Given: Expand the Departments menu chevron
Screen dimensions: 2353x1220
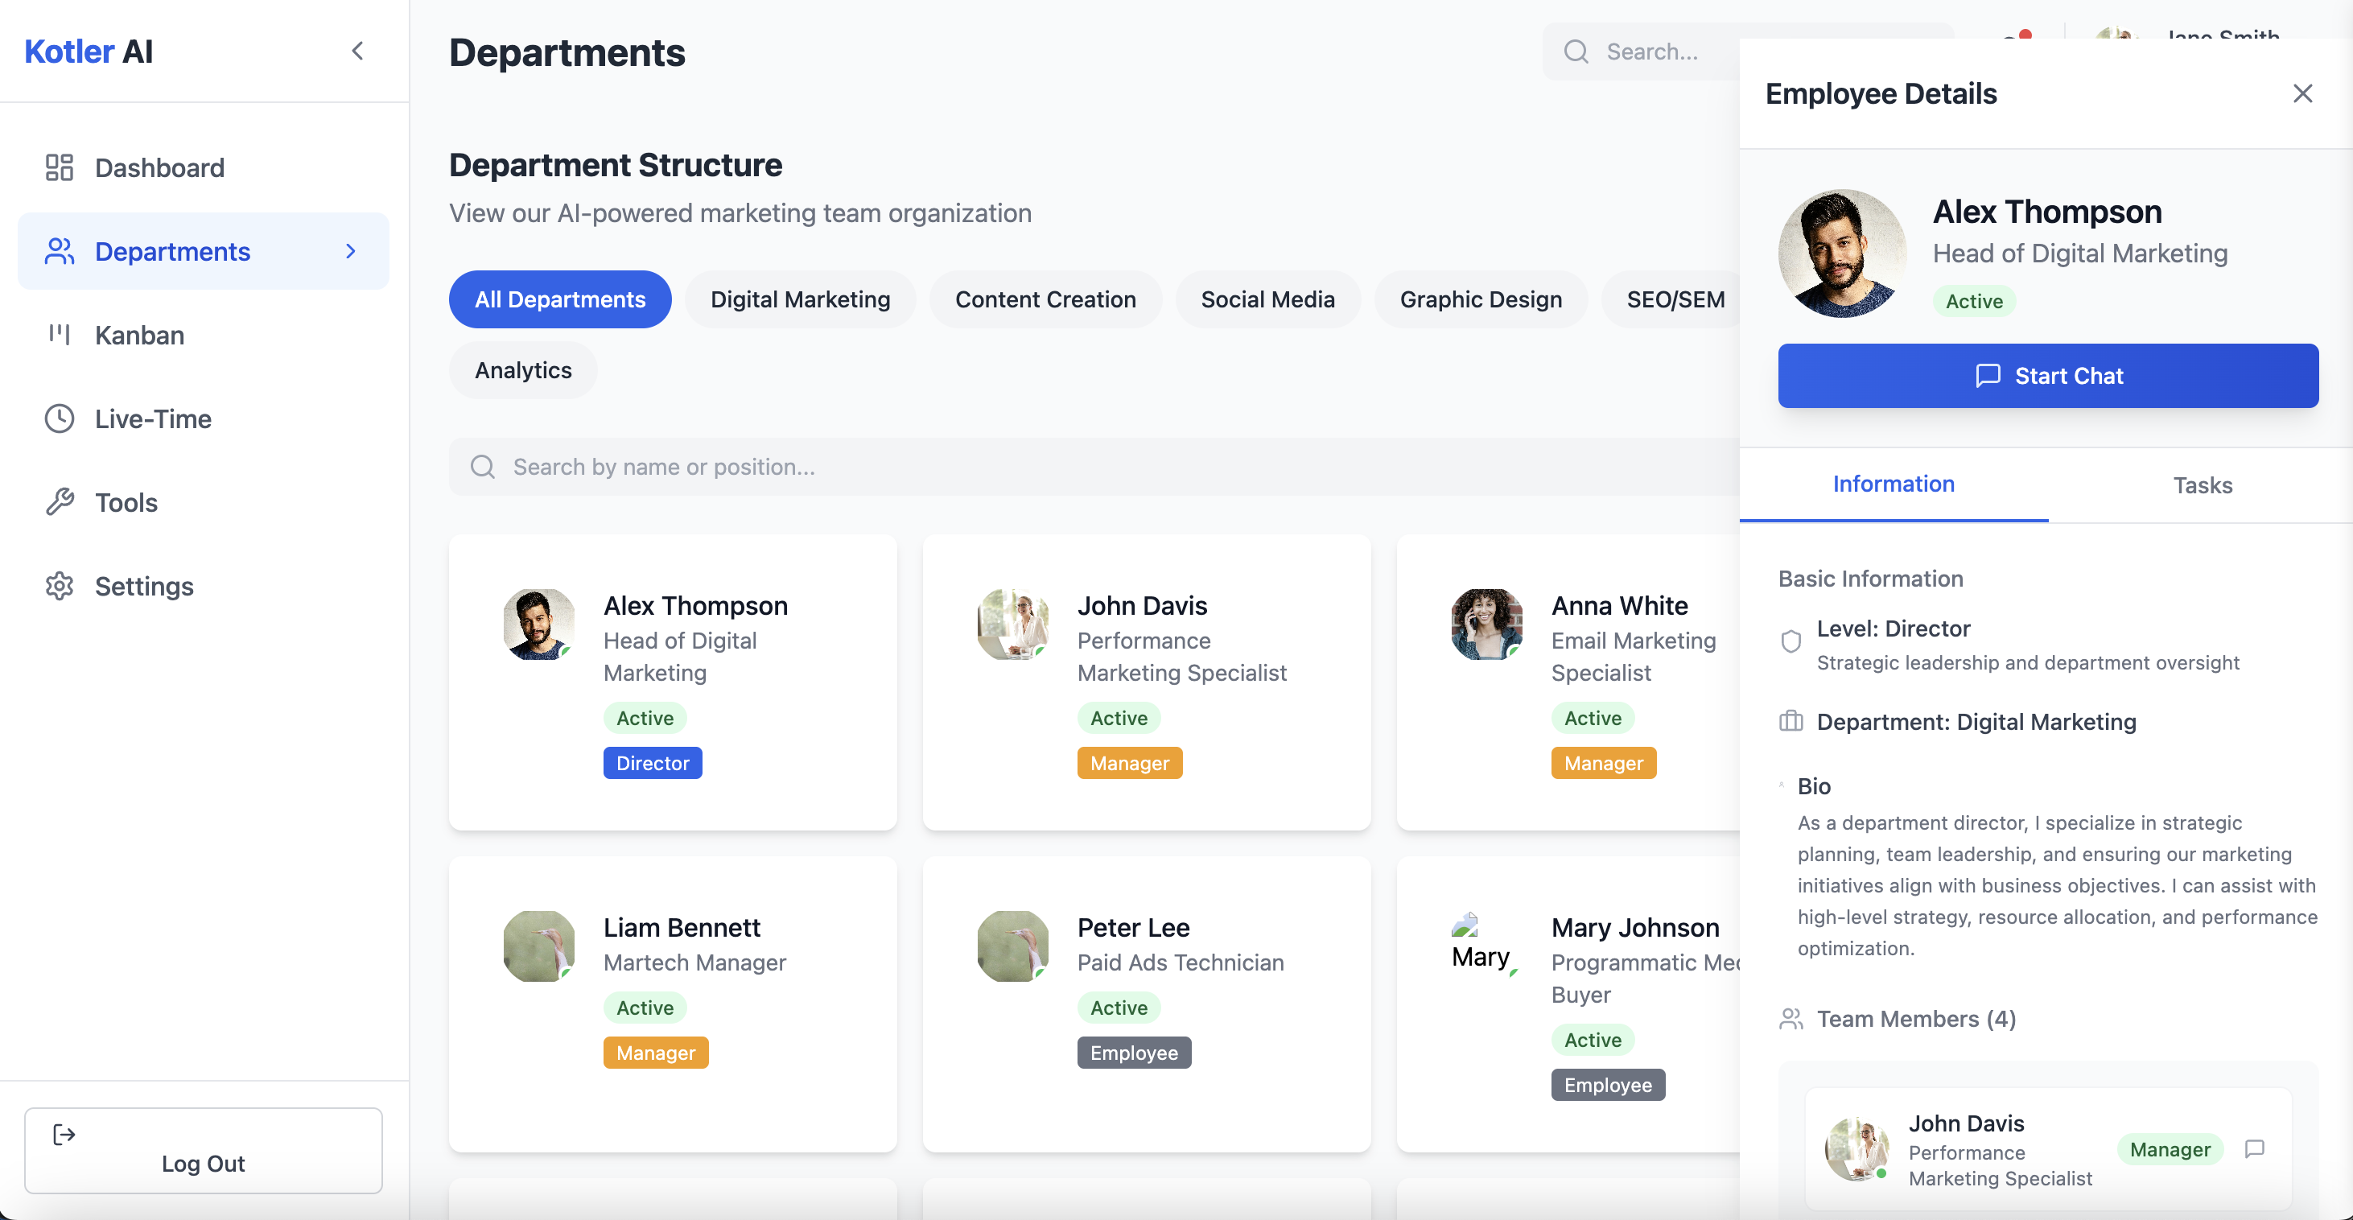Looking at the screenshot, I should [x=351, y=250].
